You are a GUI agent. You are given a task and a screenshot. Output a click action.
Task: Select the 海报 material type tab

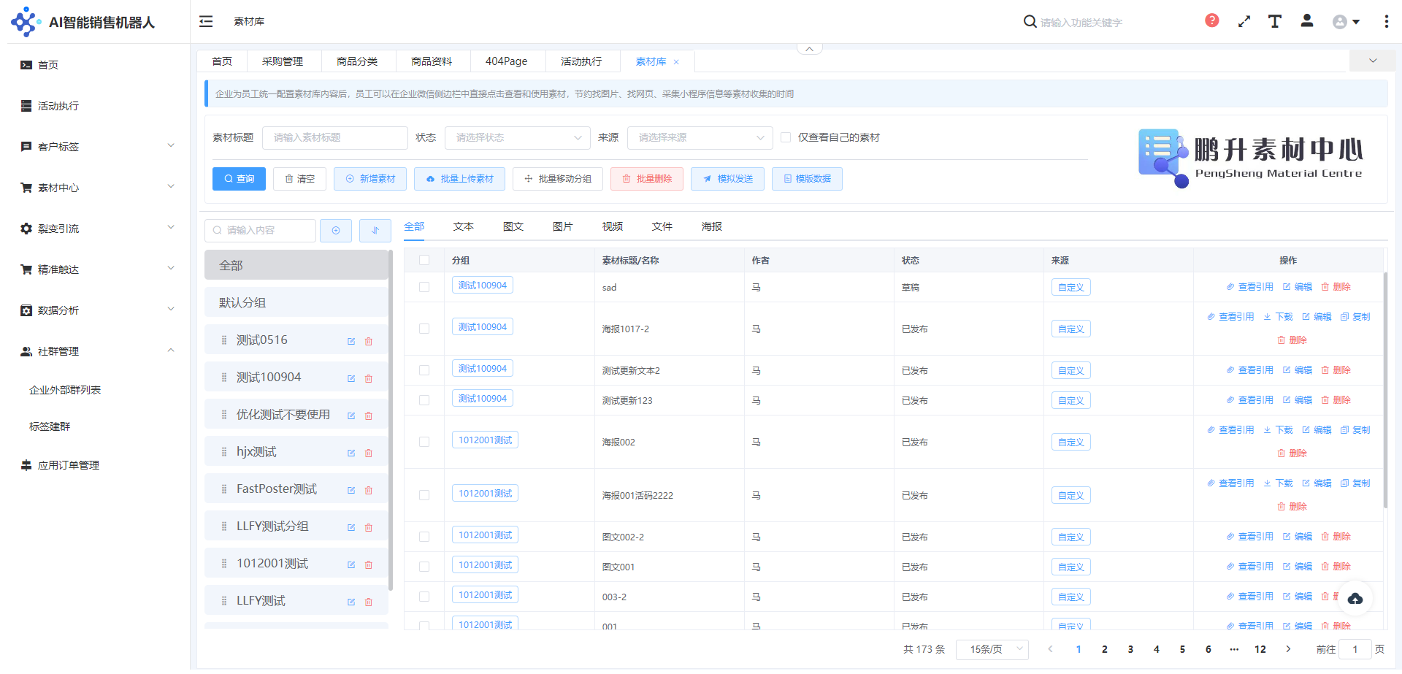tap(712, 226)
